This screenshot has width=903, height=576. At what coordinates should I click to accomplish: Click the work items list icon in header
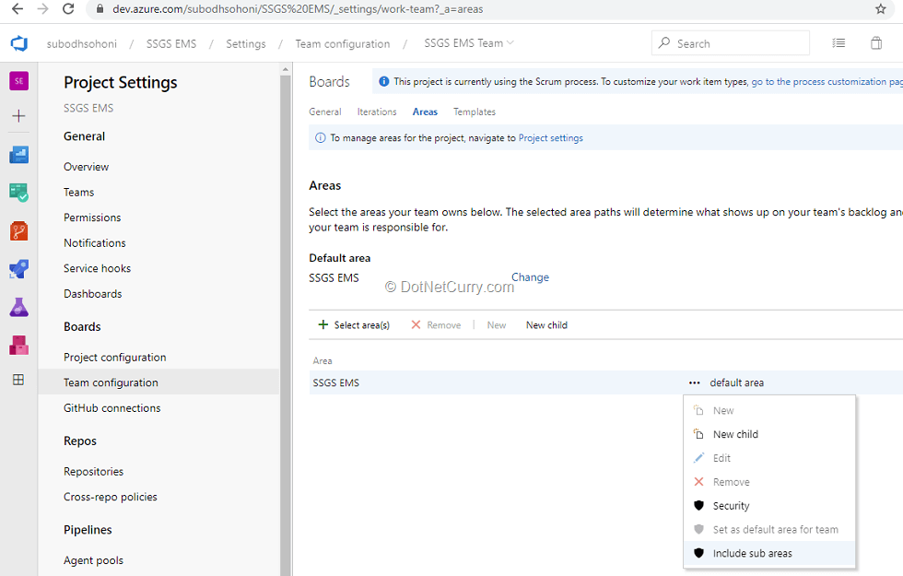pyautogui.click(x=838, y=43)
